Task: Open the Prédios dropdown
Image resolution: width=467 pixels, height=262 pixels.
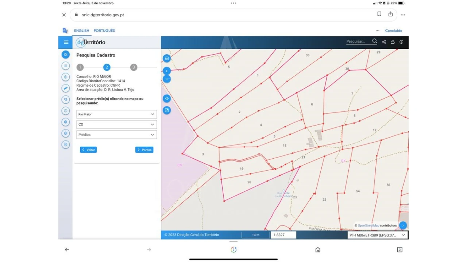Action: click(x=116, y=135)
